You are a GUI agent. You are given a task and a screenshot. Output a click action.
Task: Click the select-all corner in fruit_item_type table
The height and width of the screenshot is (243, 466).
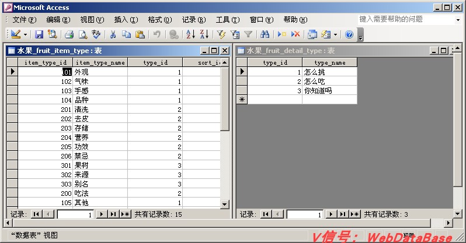tap(12, 62)
